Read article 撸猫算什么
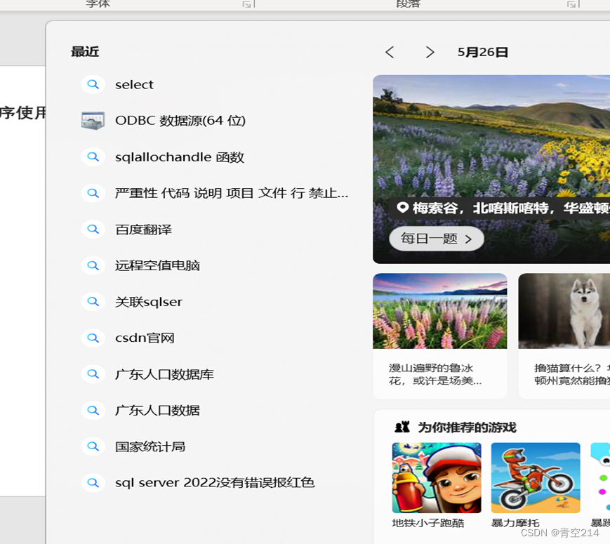 [x=572, y=374]
